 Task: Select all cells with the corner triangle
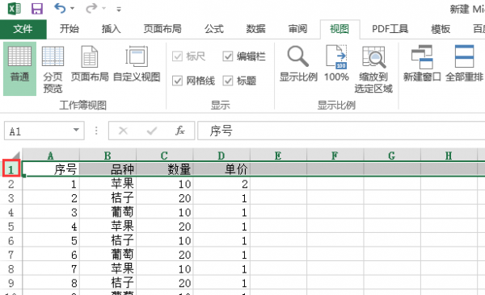pos(15,155)
